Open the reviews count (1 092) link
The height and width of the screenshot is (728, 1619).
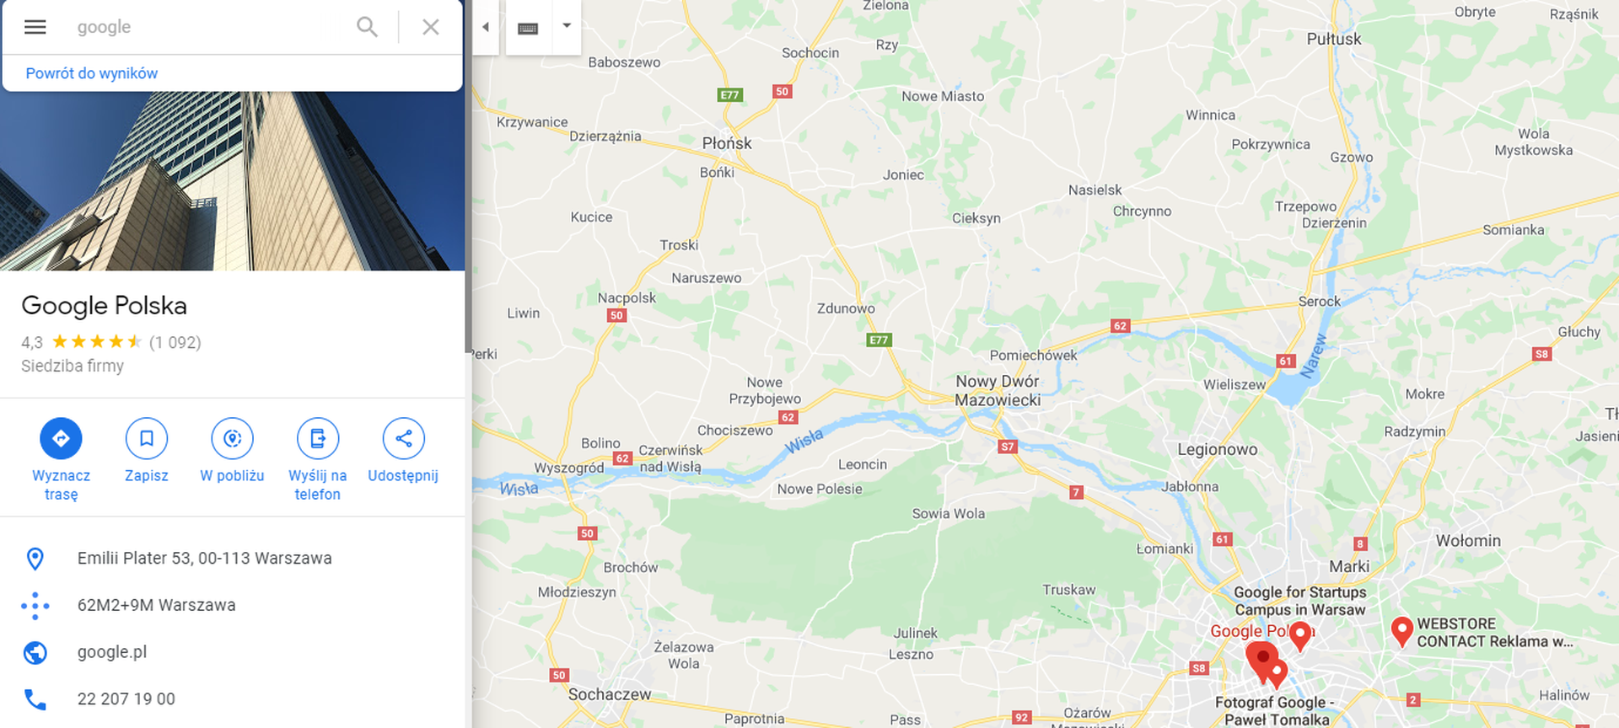tap(175, 342)
